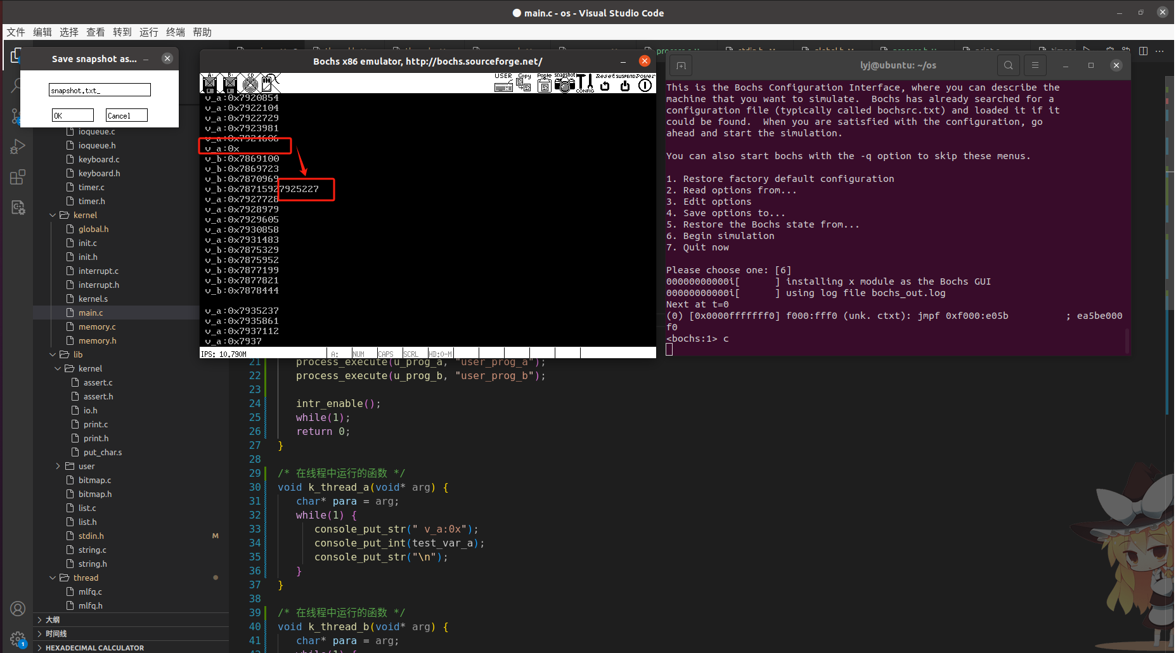Open the 编辑 menu
This screenshot has height=653, width=1176.
click(42, 32)
